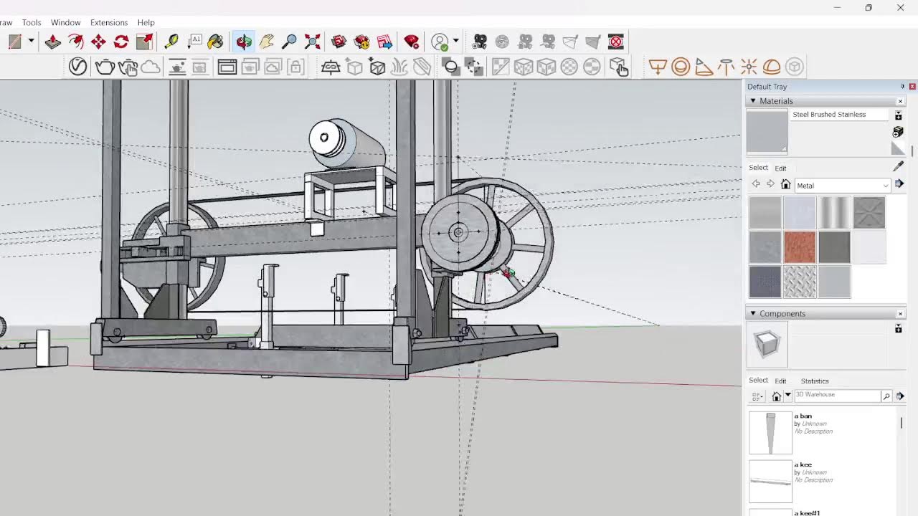
Task: Search the 3D Warehouse magnifier button
Action: tap(886, 396)
